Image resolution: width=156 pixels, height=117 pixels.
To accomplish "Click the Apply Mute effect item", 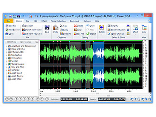I will (15, 79).
